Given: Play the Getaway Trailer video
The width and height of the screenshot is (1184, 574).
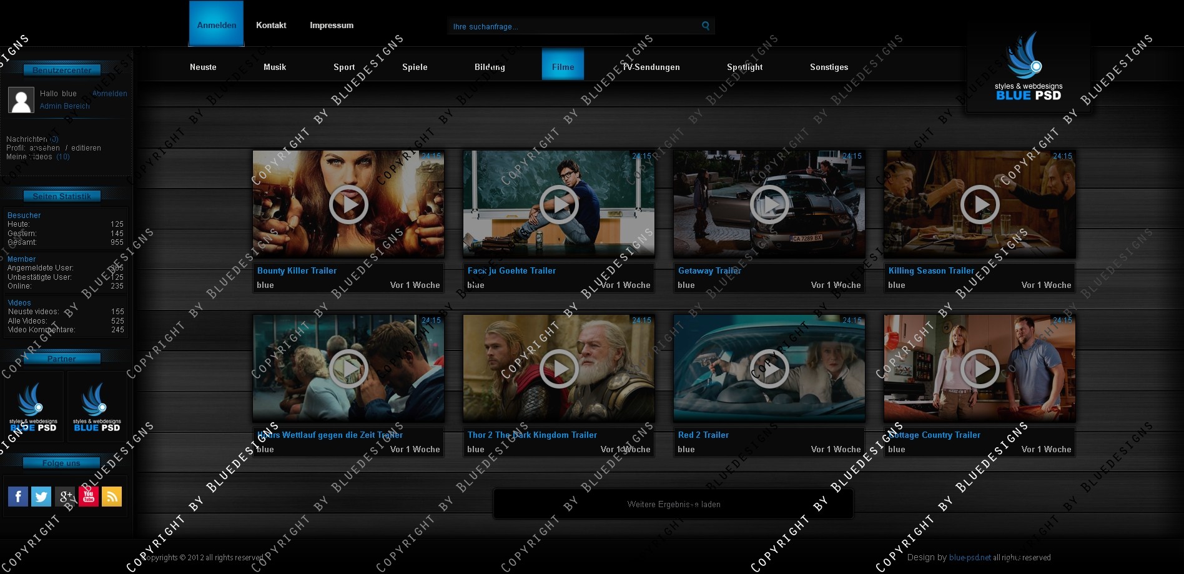Looking at the screenshot, I should pos(769,204).
